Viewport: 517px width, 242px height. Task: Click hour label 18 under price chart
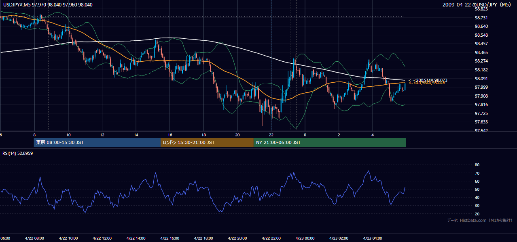pos(204,135)
